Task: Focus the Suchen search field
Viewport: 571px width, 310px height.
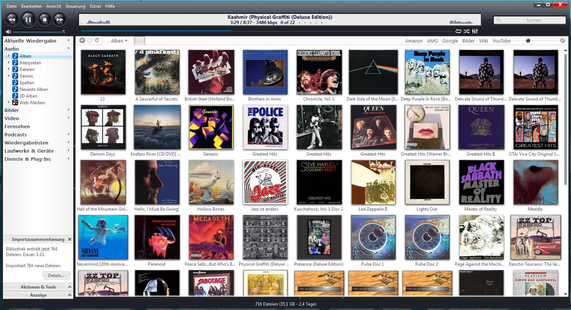Action: [530, 20]
